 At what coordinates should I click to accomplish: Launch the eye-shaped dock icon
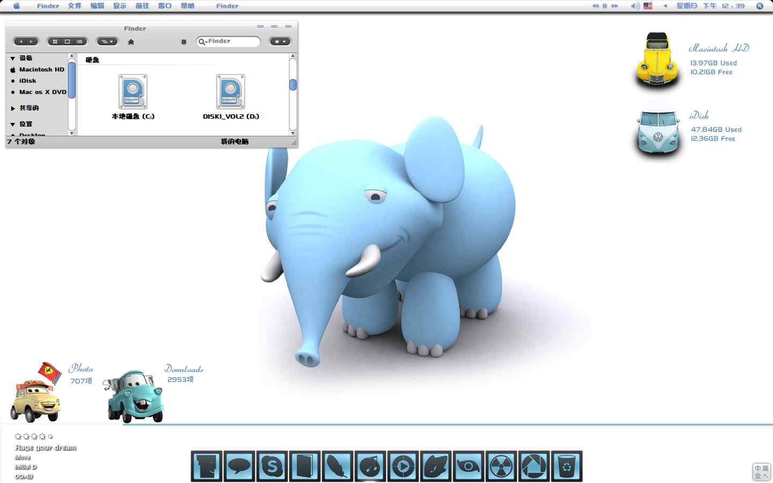[469, 466]
